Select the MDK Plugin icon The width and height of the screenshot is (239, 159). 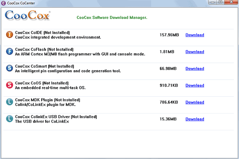pos(10,102)
